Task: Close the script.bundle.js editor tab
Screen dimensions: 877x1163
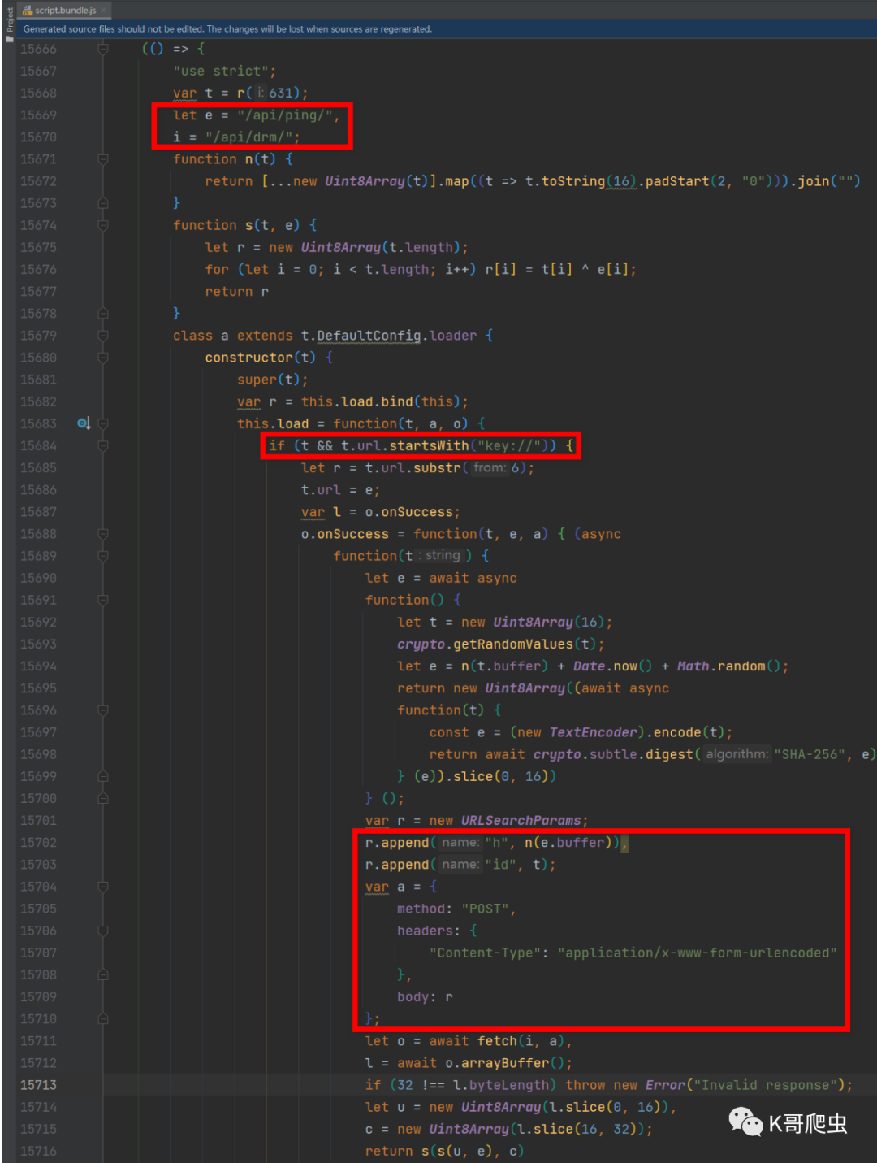Action: coord(104,10)
